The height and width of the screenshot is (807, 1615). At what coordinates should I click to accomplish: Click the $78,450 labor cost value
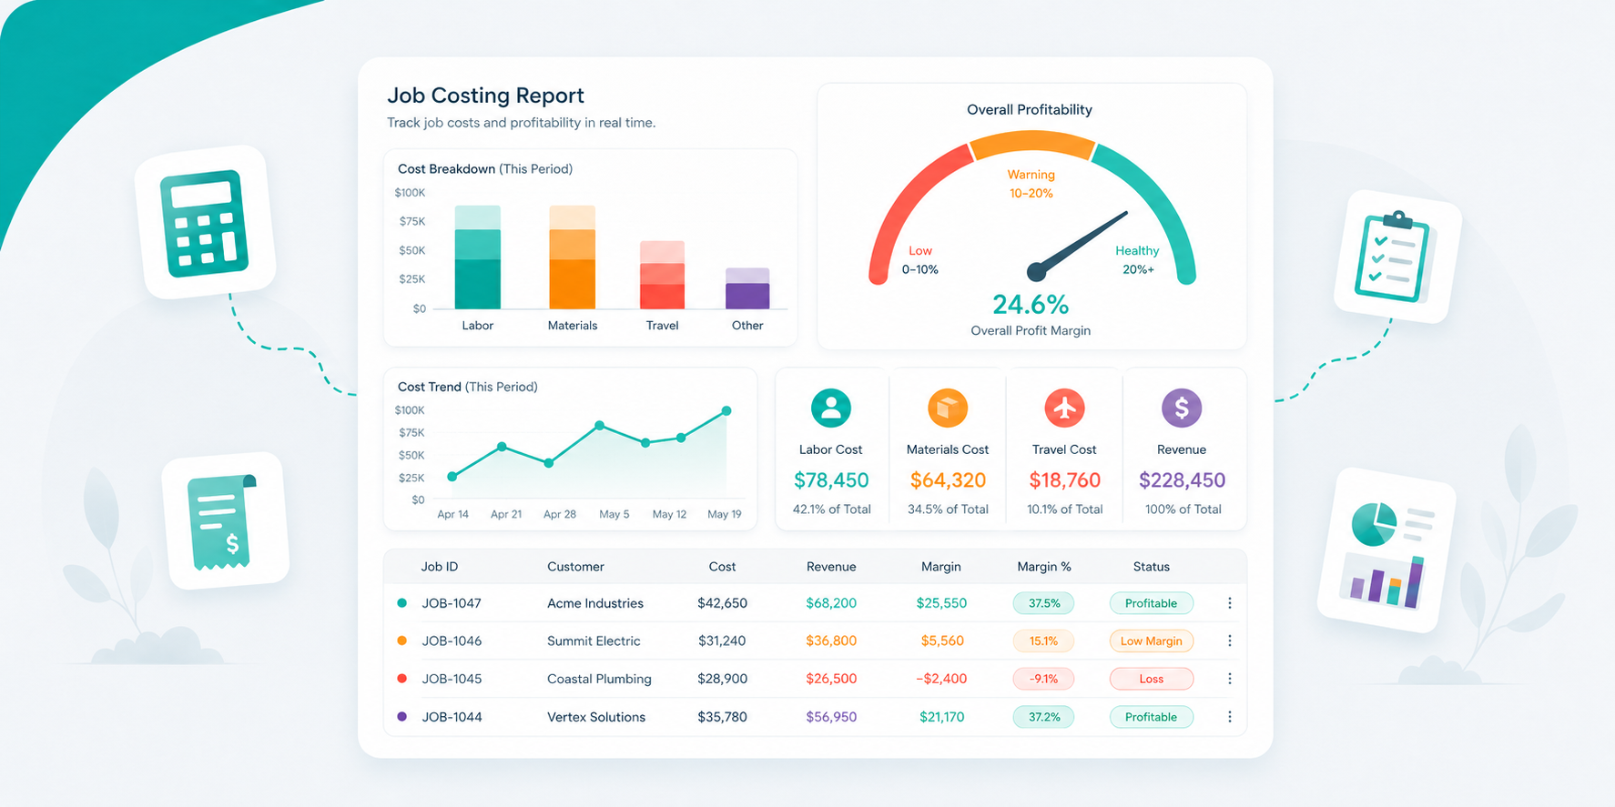(x=831, y=480)
